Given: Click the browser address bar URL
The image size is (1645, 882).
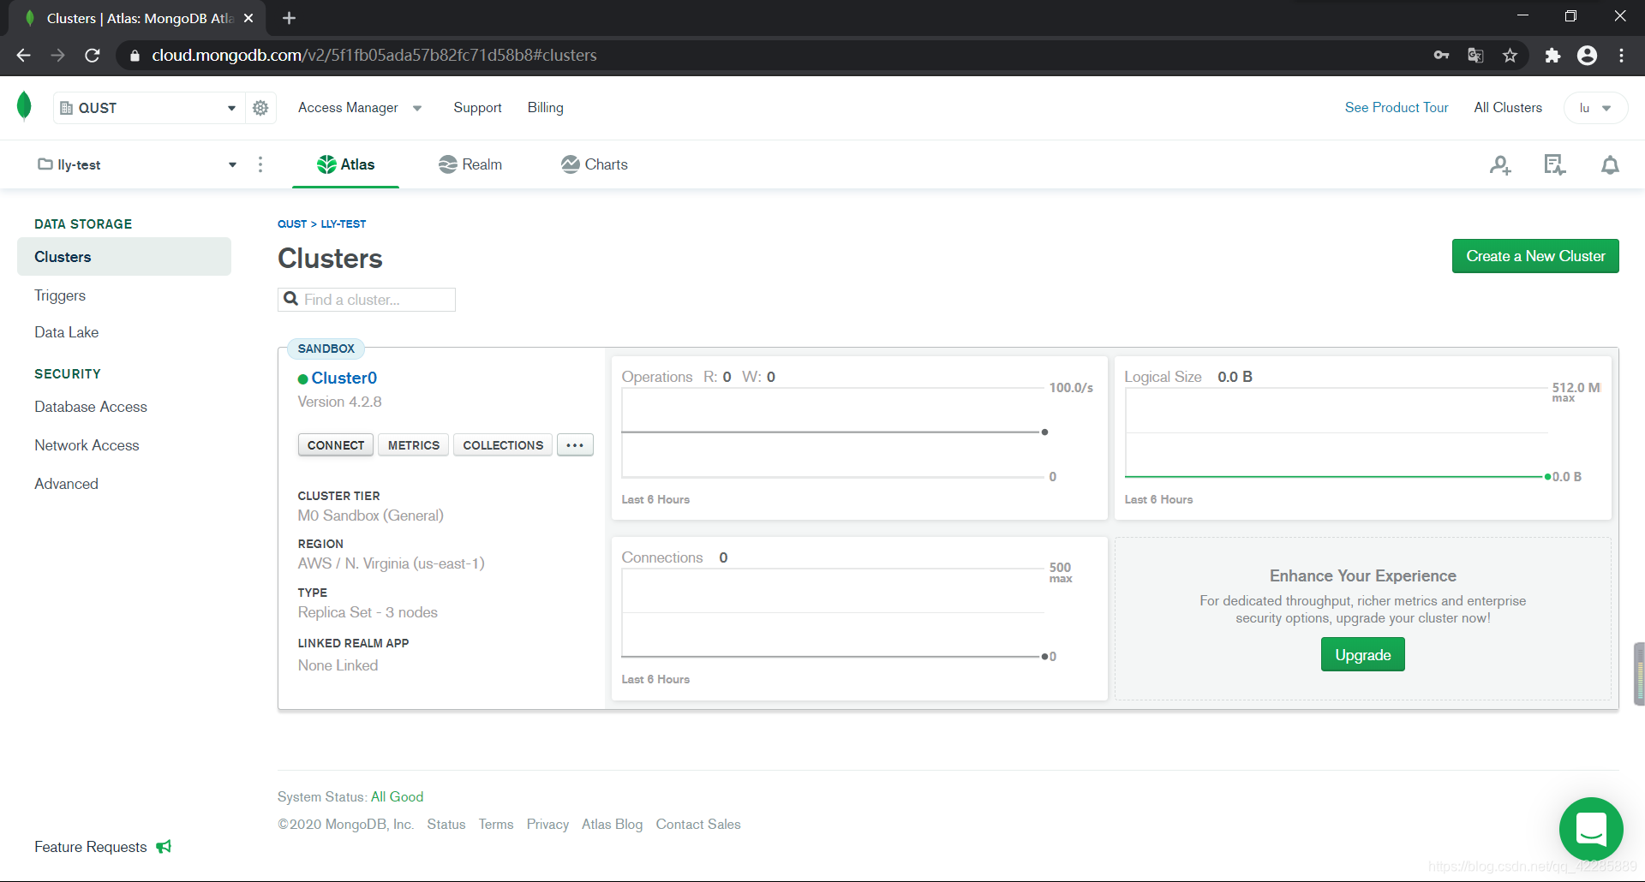Looking at the screenshot, I should point(374,55).
